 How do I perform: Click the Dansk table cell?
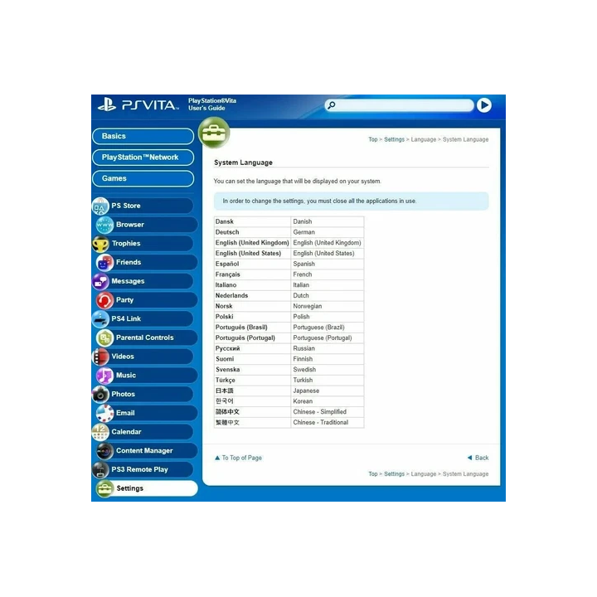252,221
